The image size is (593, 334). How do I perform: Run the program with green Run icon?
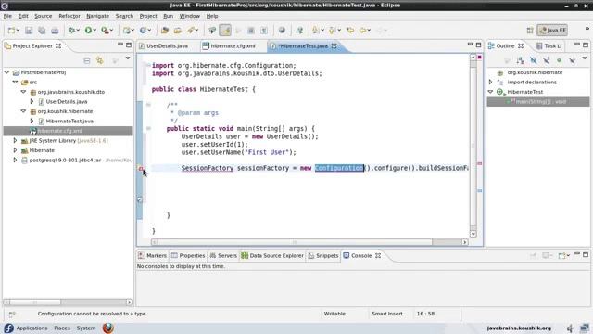[88, 31]
